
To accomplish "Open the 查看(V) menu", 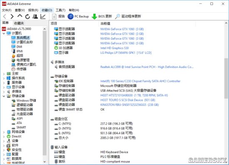I will coord(20,10).
